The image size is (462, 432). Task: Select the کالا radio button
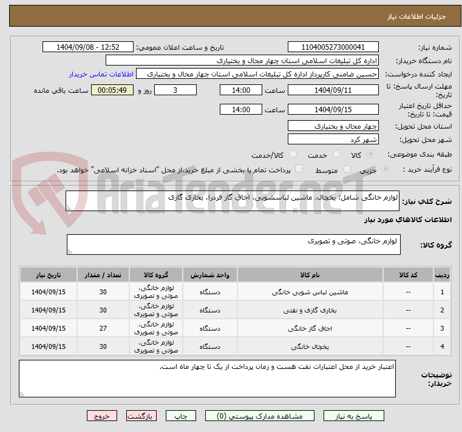click(x=371, y=154)
